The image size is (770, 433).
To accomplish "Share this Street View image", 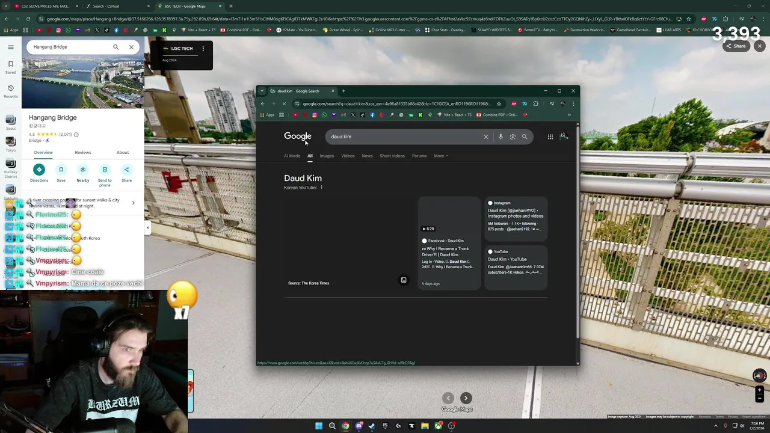I will pyautogui.click(x=736, y=46).
